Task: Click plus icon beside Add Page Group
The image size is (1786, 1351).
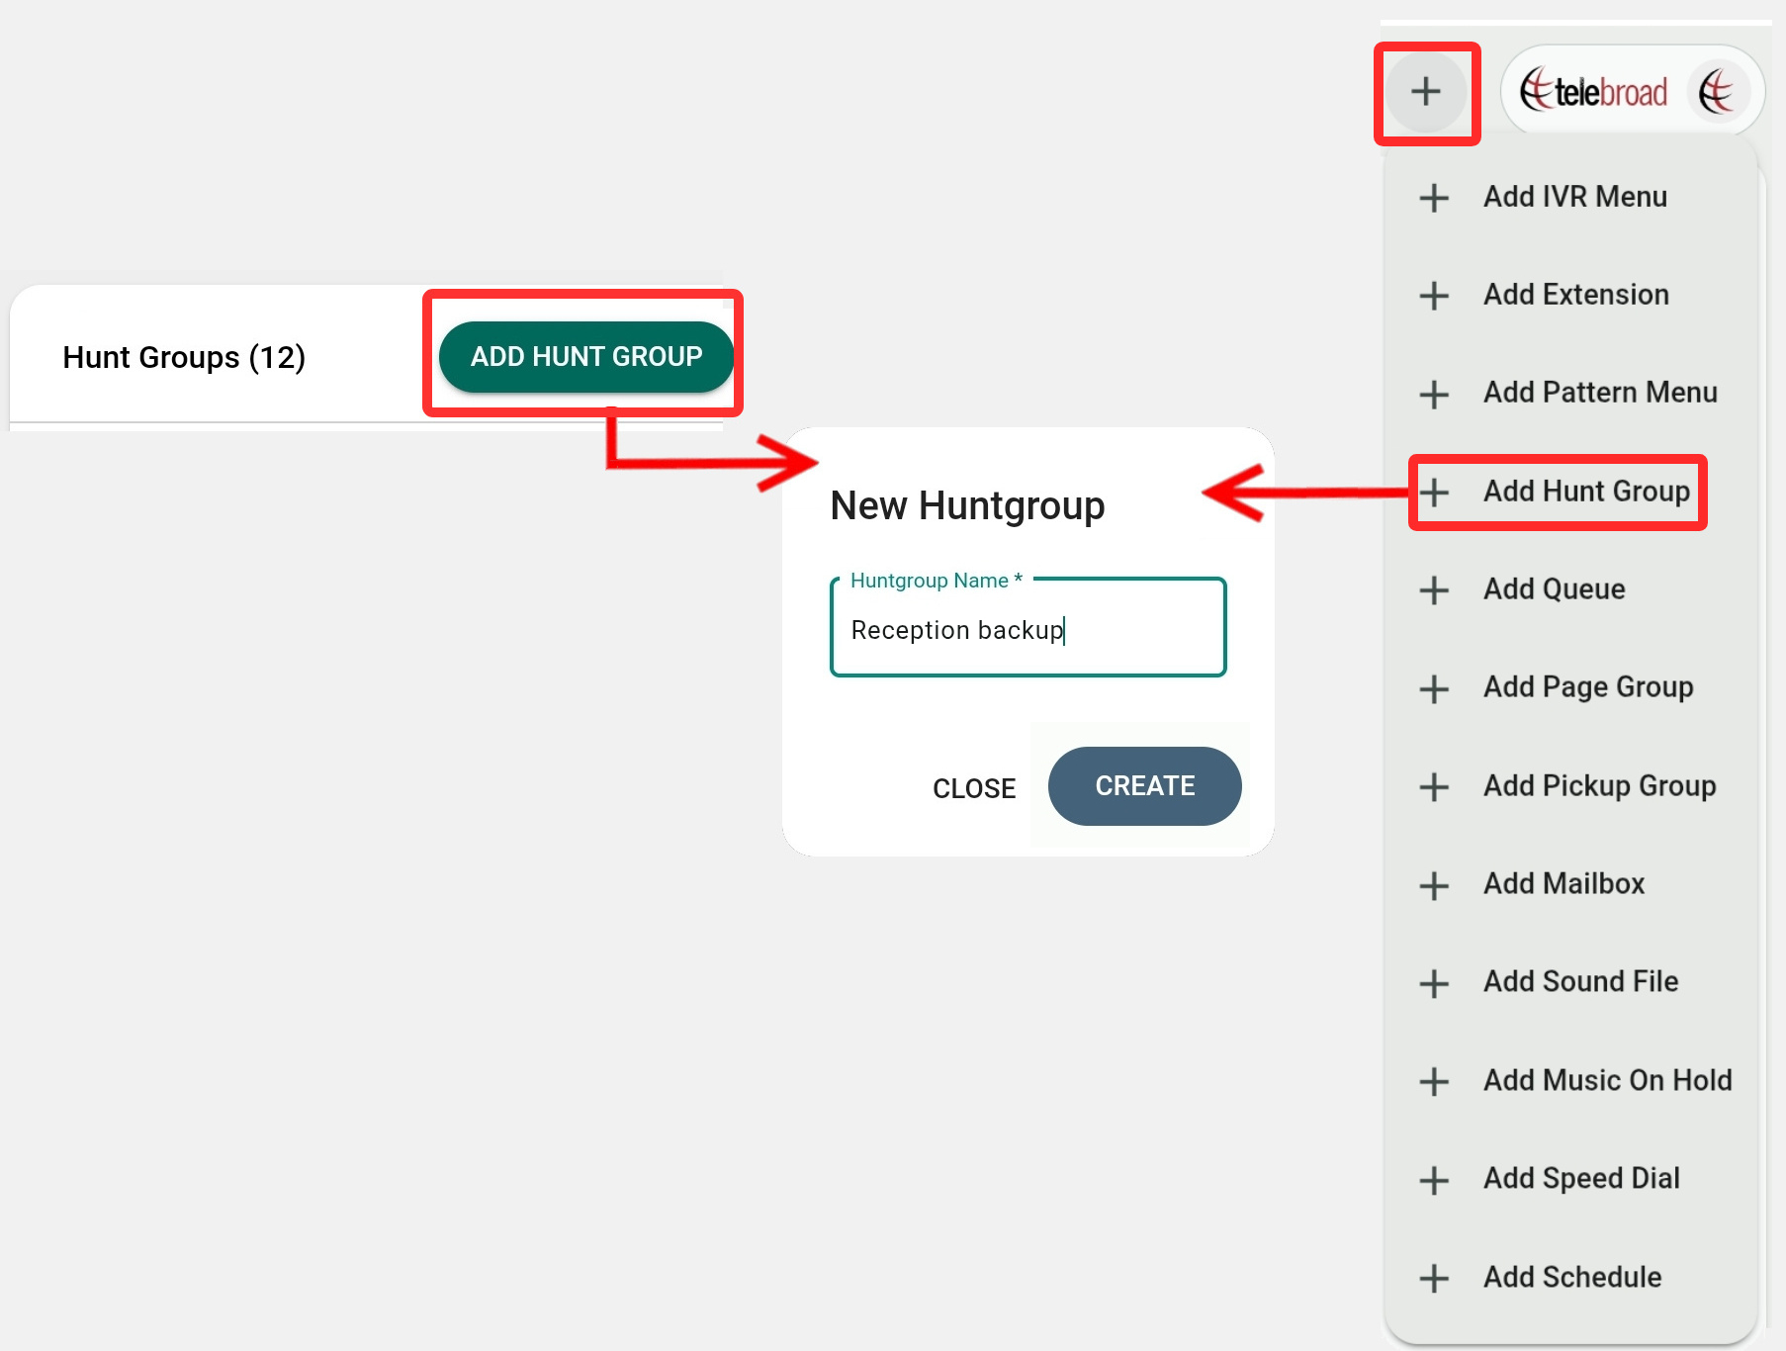Action: 1434,688
